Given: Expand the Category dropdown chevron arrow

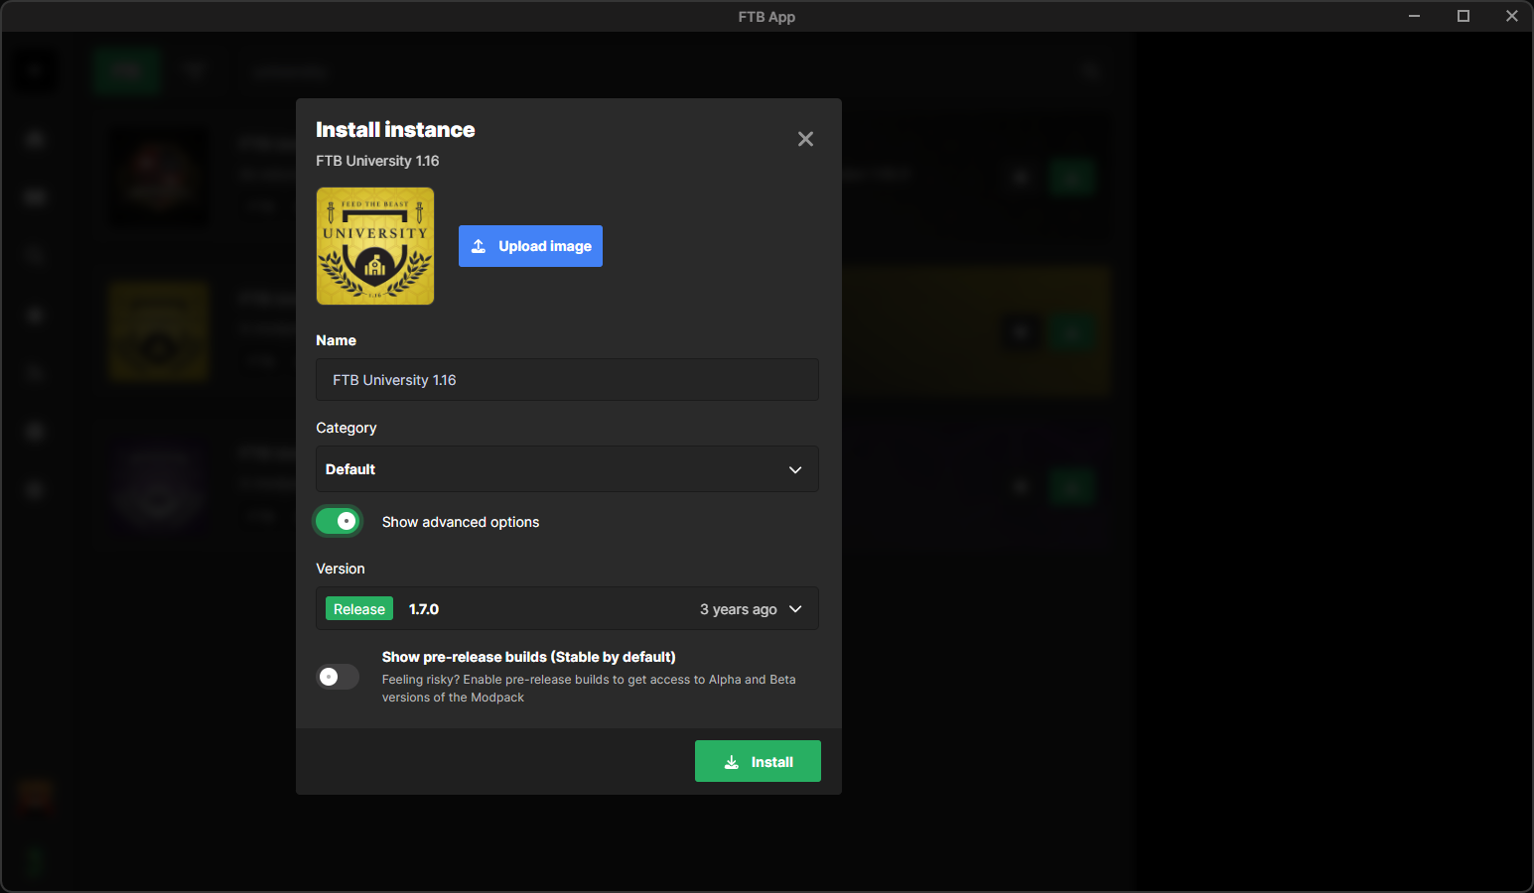Looking at the screenshot, I should pyautogui.click(x=795, y=469).
